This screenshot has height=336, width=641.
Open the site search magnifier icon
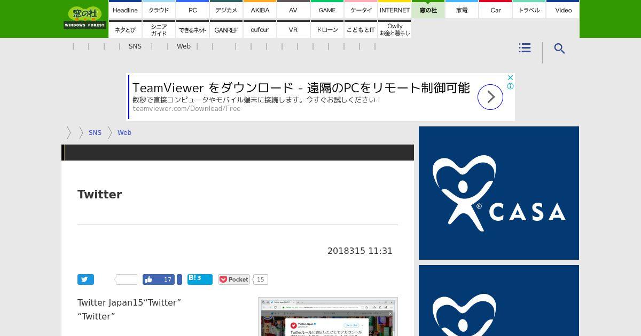coord(559,49)
